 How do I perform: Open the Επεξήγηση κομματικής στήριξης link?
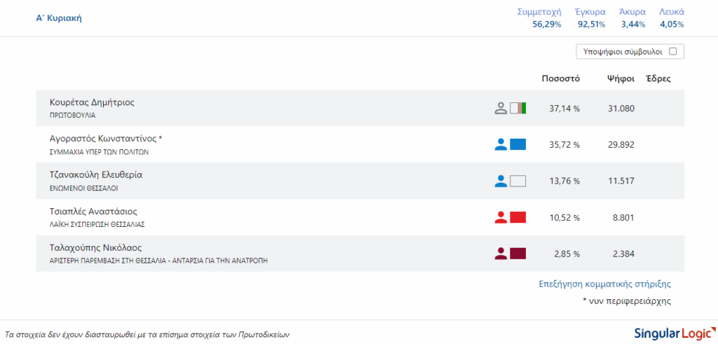[x=604, y=284]
